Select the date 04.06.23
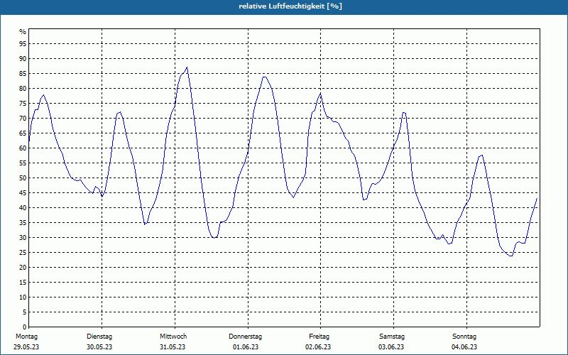Image resolution: width=568 pixels, height=355 pixels. pyautogui.click(x=464, y=347)
